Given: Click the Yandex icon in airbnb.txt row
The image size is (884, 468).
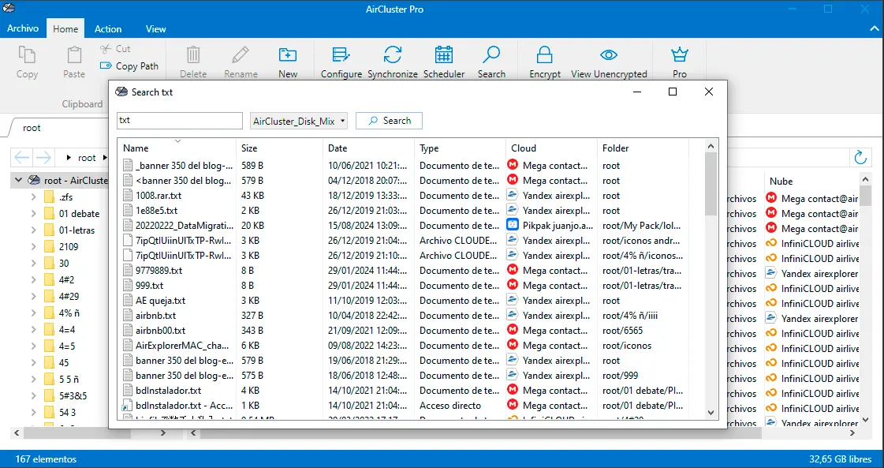Looking at the screenshot, I should tap(512, 315).
